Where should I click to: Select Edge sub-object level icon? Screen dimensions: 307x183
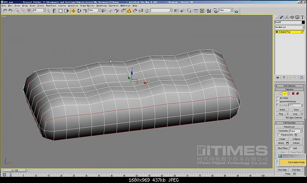[x=285, y=93]
